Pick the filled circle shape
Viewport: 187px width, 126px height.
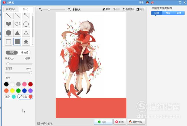tap(8, 33)
